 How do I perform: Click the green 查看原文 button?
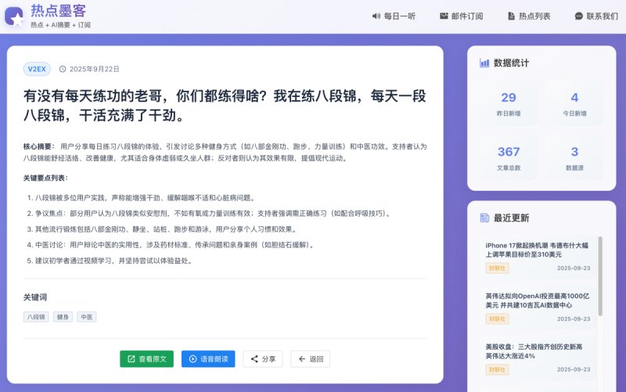(146, 359)
